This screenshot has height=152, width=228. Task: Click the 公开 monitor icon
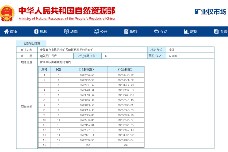96,32
